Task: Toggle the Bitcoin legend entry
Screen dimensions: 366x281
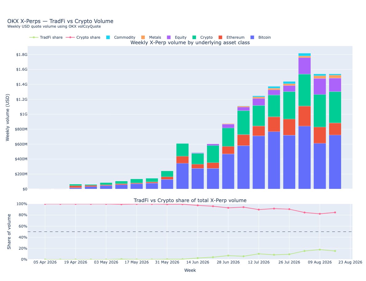Action: pos(261,37)
